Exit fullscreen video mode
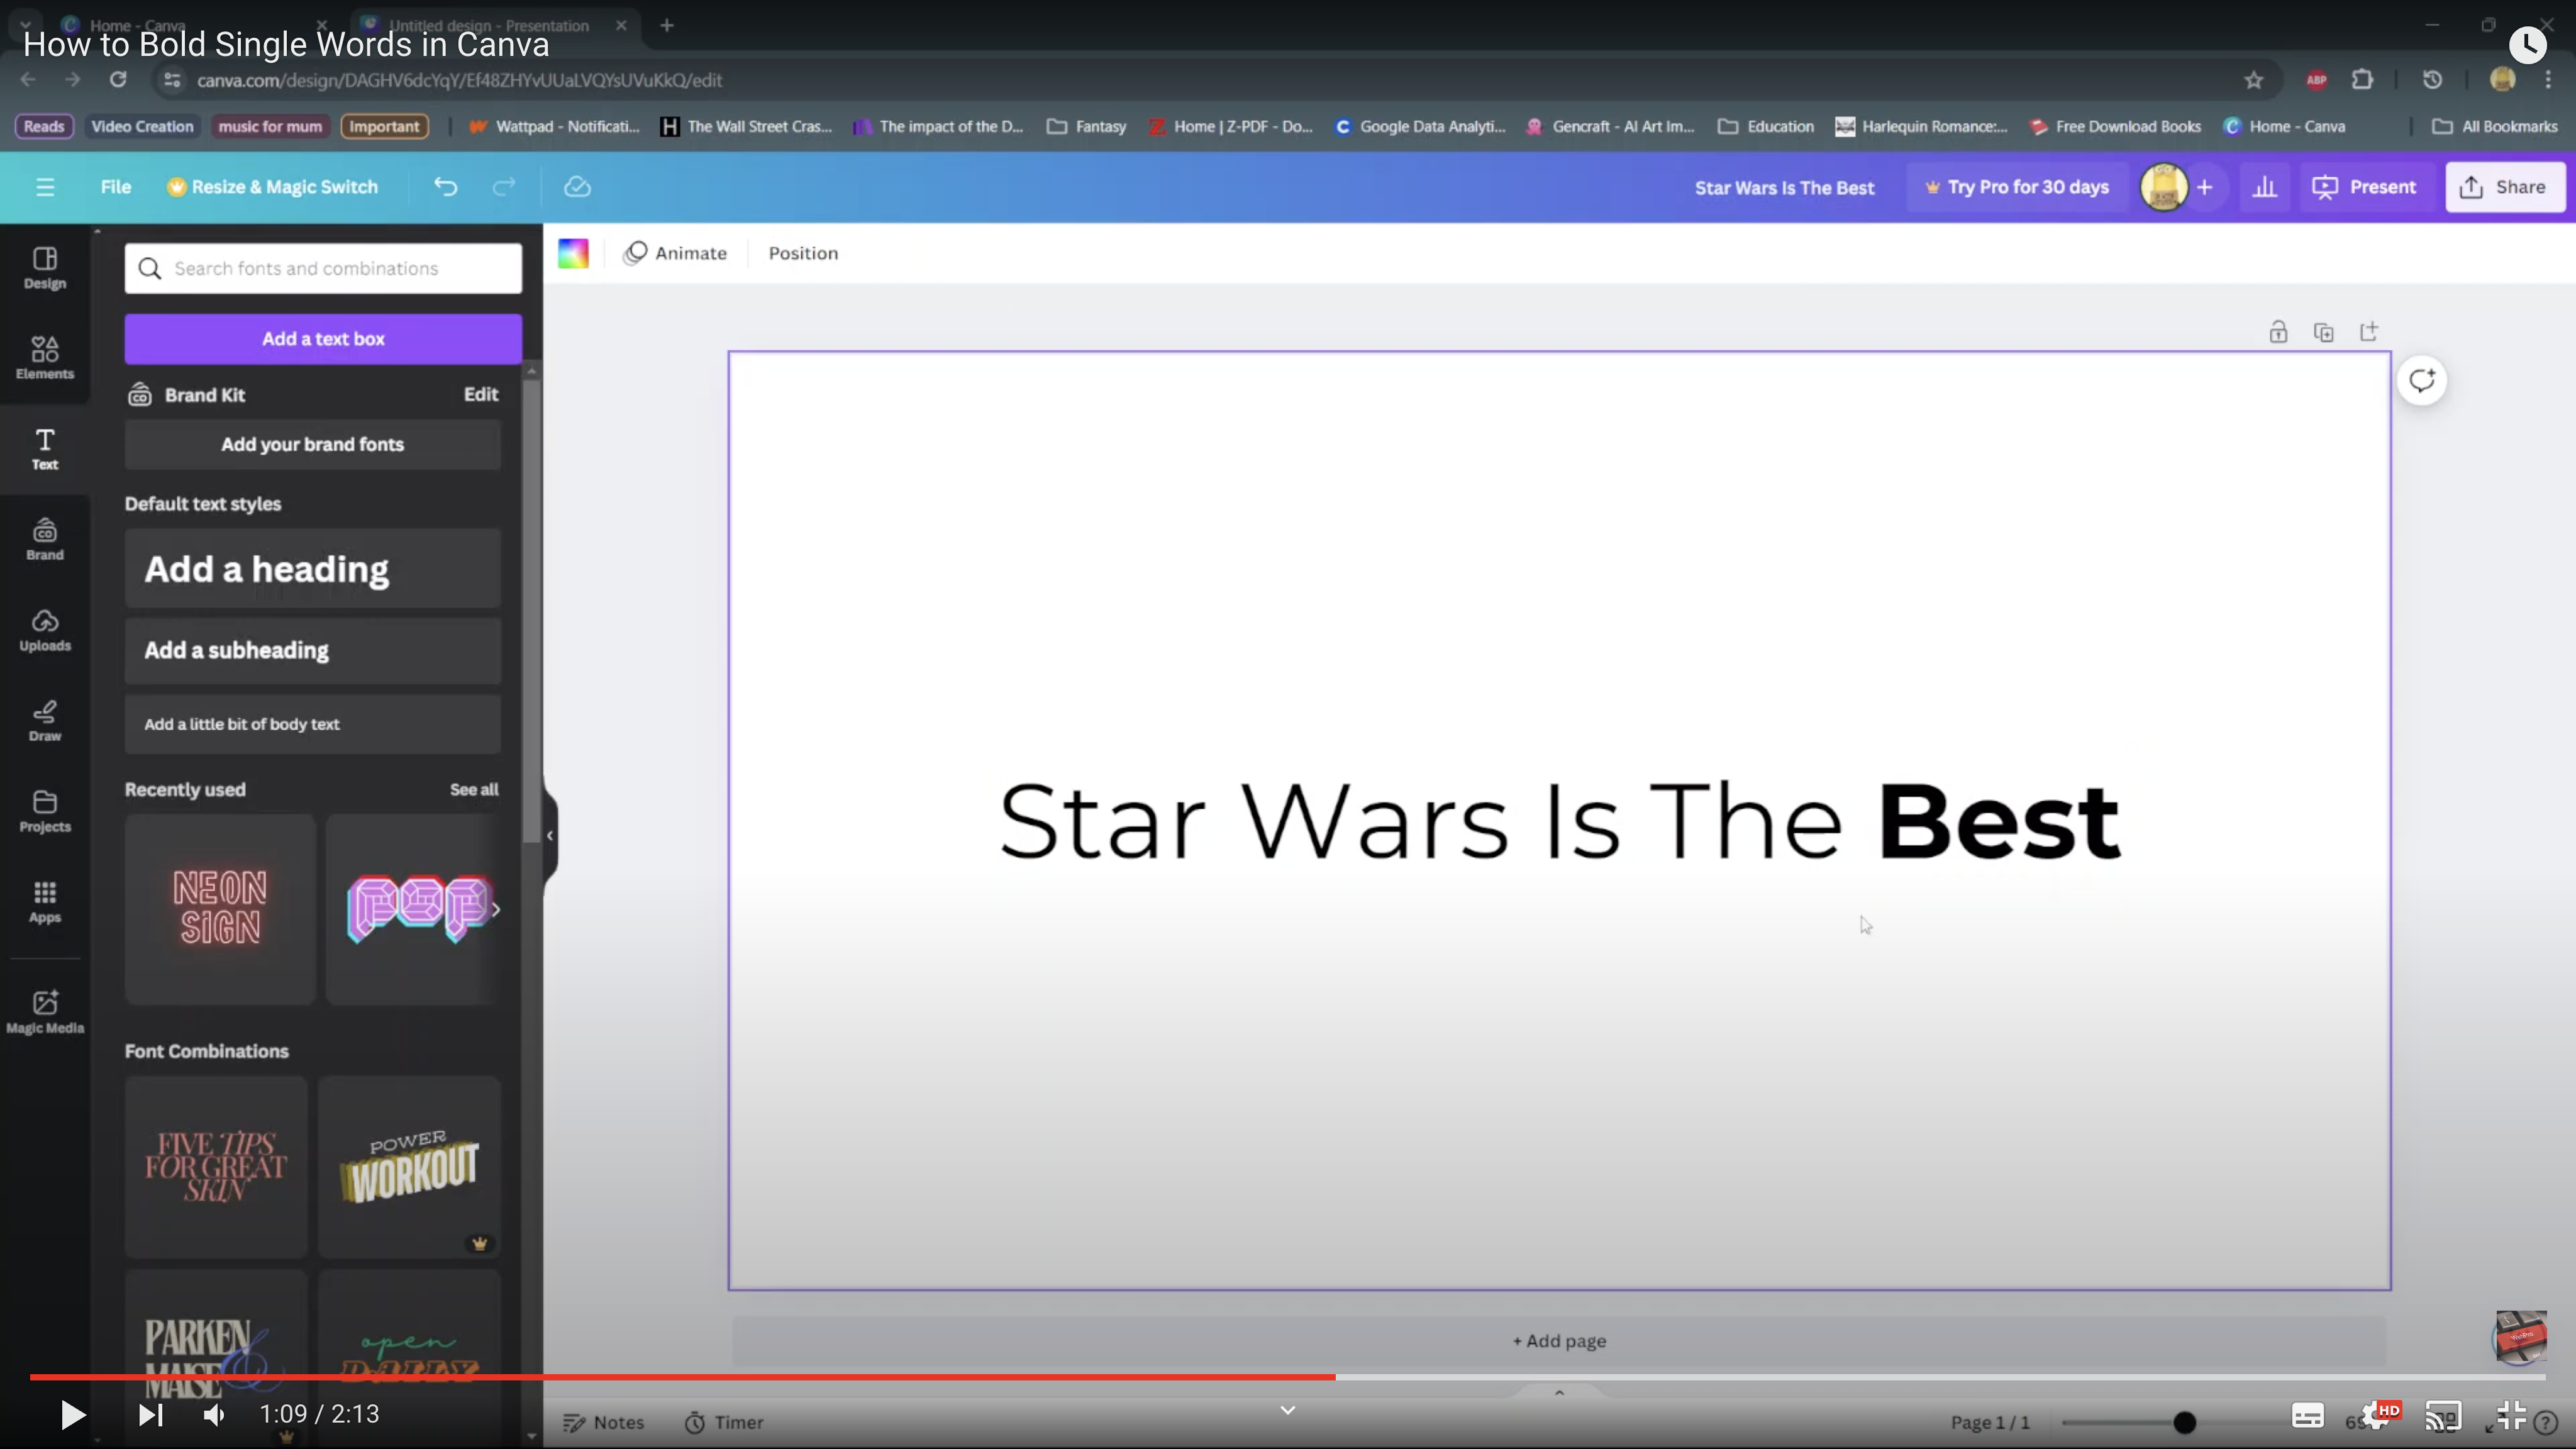 point(2512,1415)
